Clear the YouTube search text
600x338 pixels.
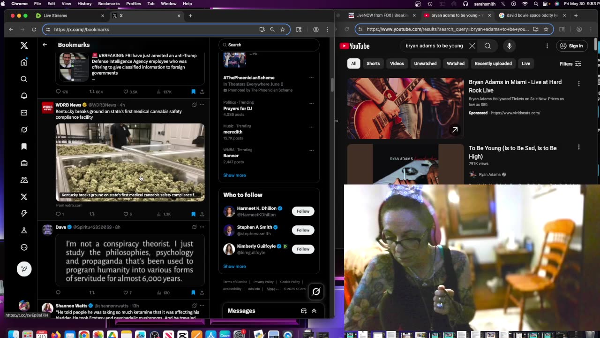[x=472, y=46]
